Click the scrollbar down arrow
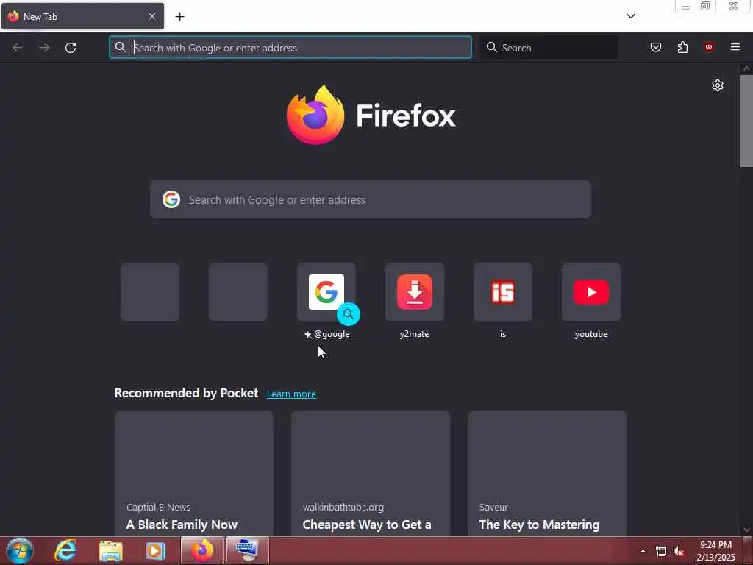Image resolution: width=753 pixels, height=565 pixels. point(746,530)
